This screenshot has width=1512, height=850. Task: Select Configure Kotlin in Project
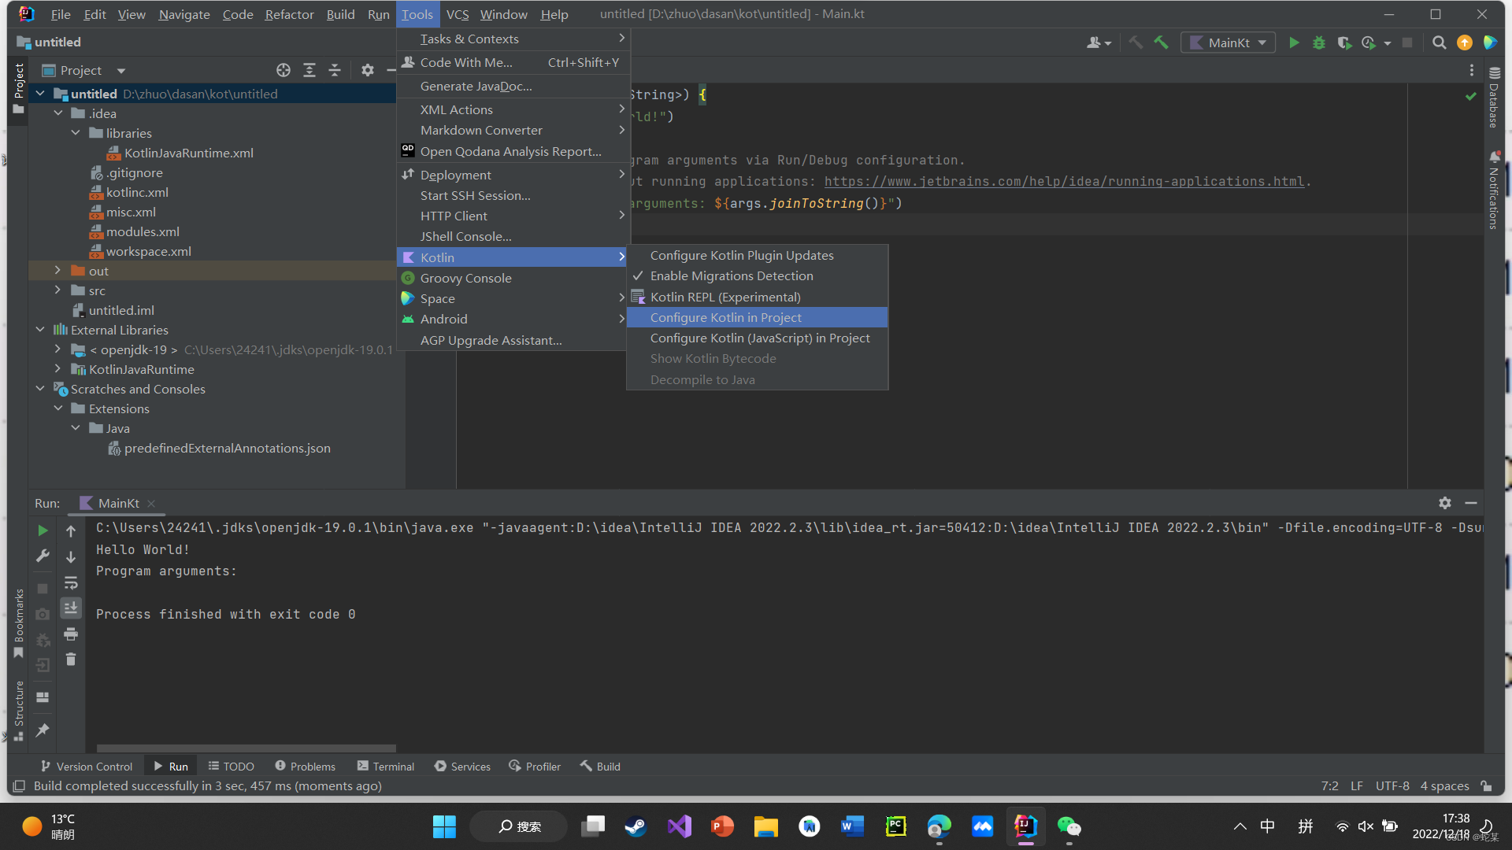coord(725,317)
